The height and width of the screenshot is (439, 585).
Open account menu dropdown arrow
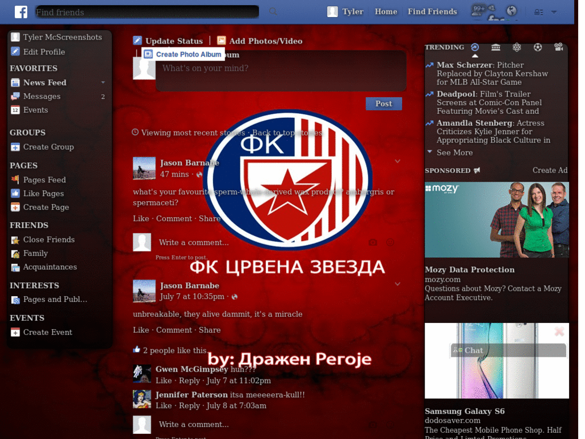(x=554, y=13)
